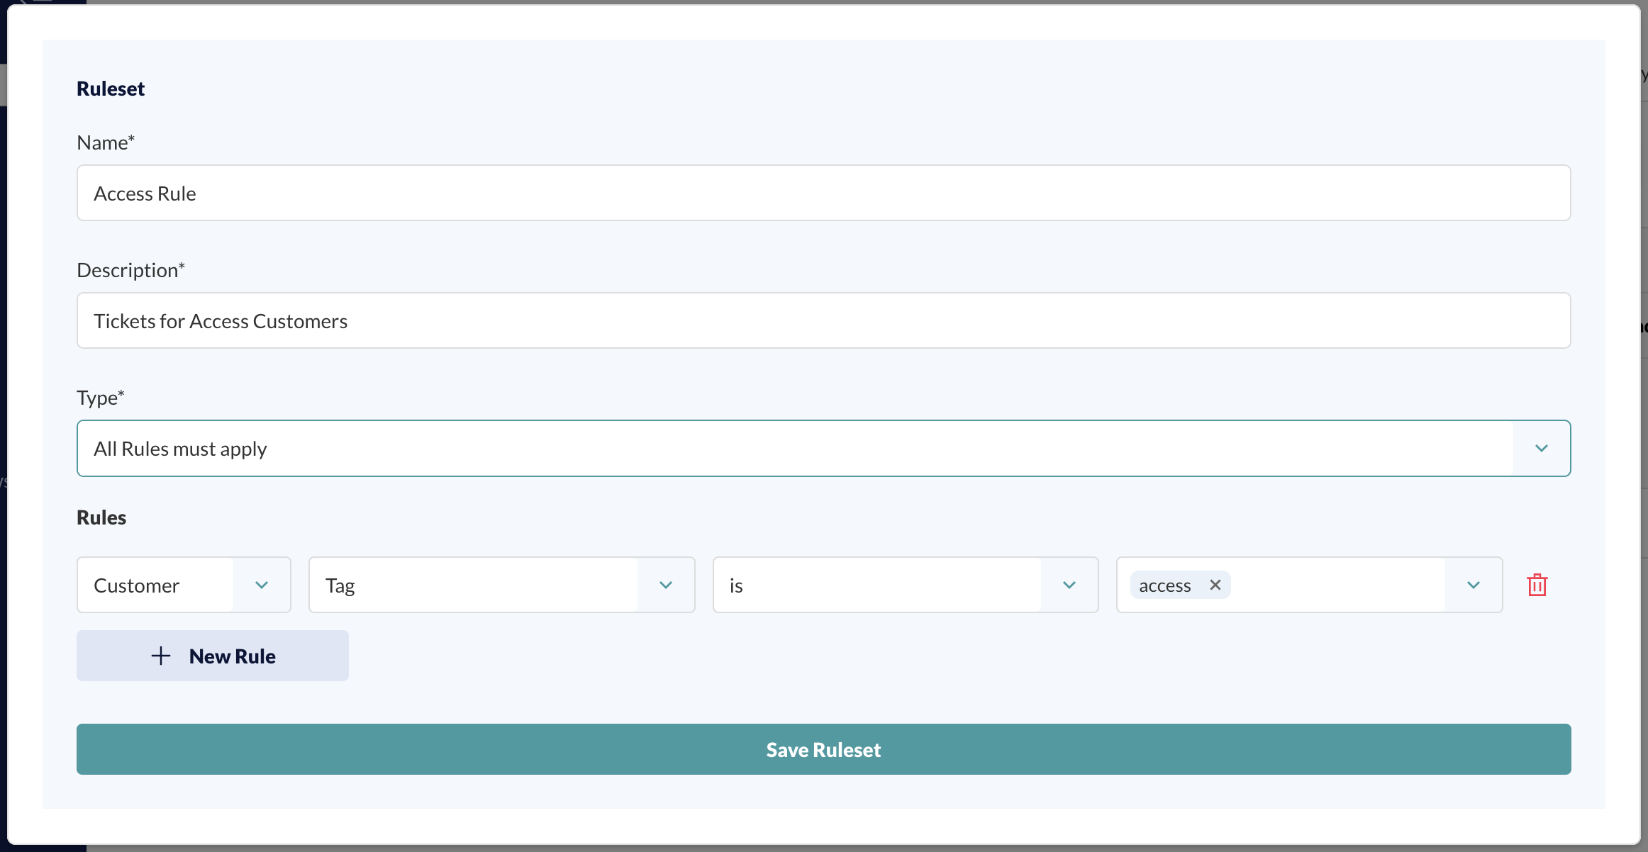This screenshot has width=1648, height=852.
Task: Add a New Rule
Action: click(213, 656)
